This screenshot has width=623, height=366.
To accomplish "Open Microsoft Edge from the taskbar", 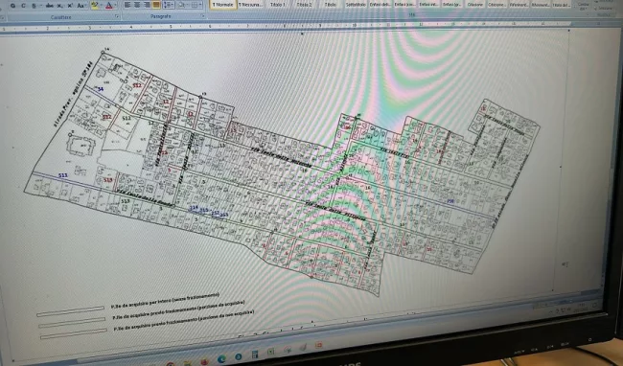I will tap(221, 359).
